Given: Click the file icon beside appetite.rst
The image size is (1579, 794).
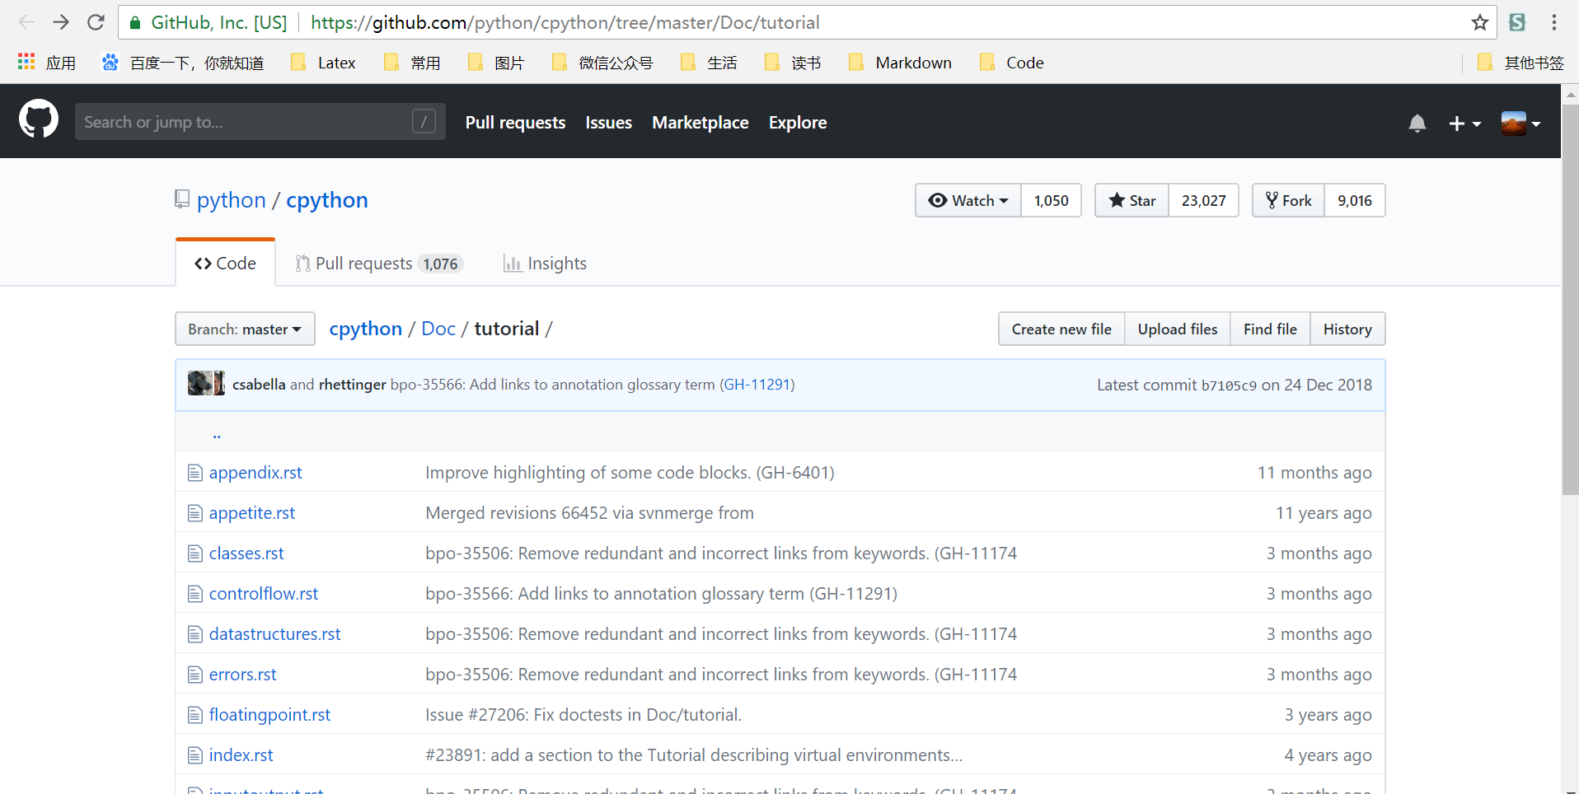Looking at the screenshot, I should coord(195,513).
